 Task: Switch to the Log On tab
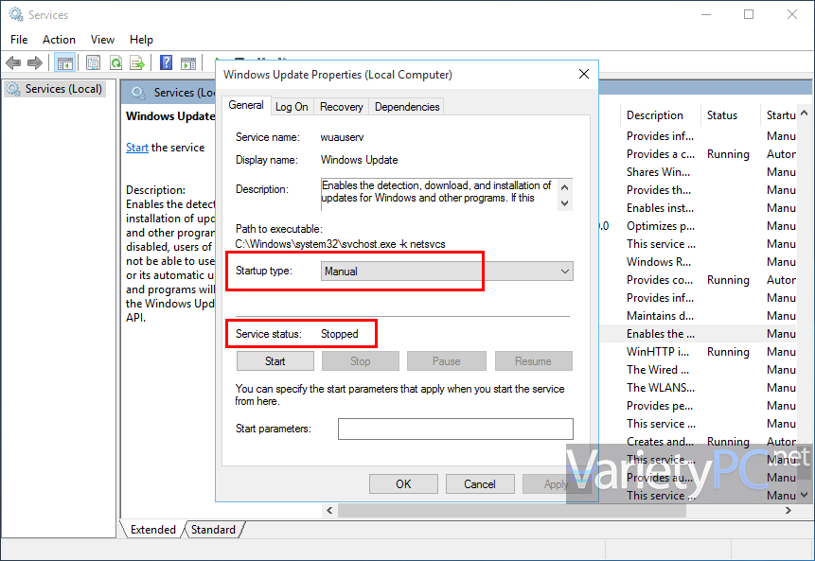(x=292, y=107)
